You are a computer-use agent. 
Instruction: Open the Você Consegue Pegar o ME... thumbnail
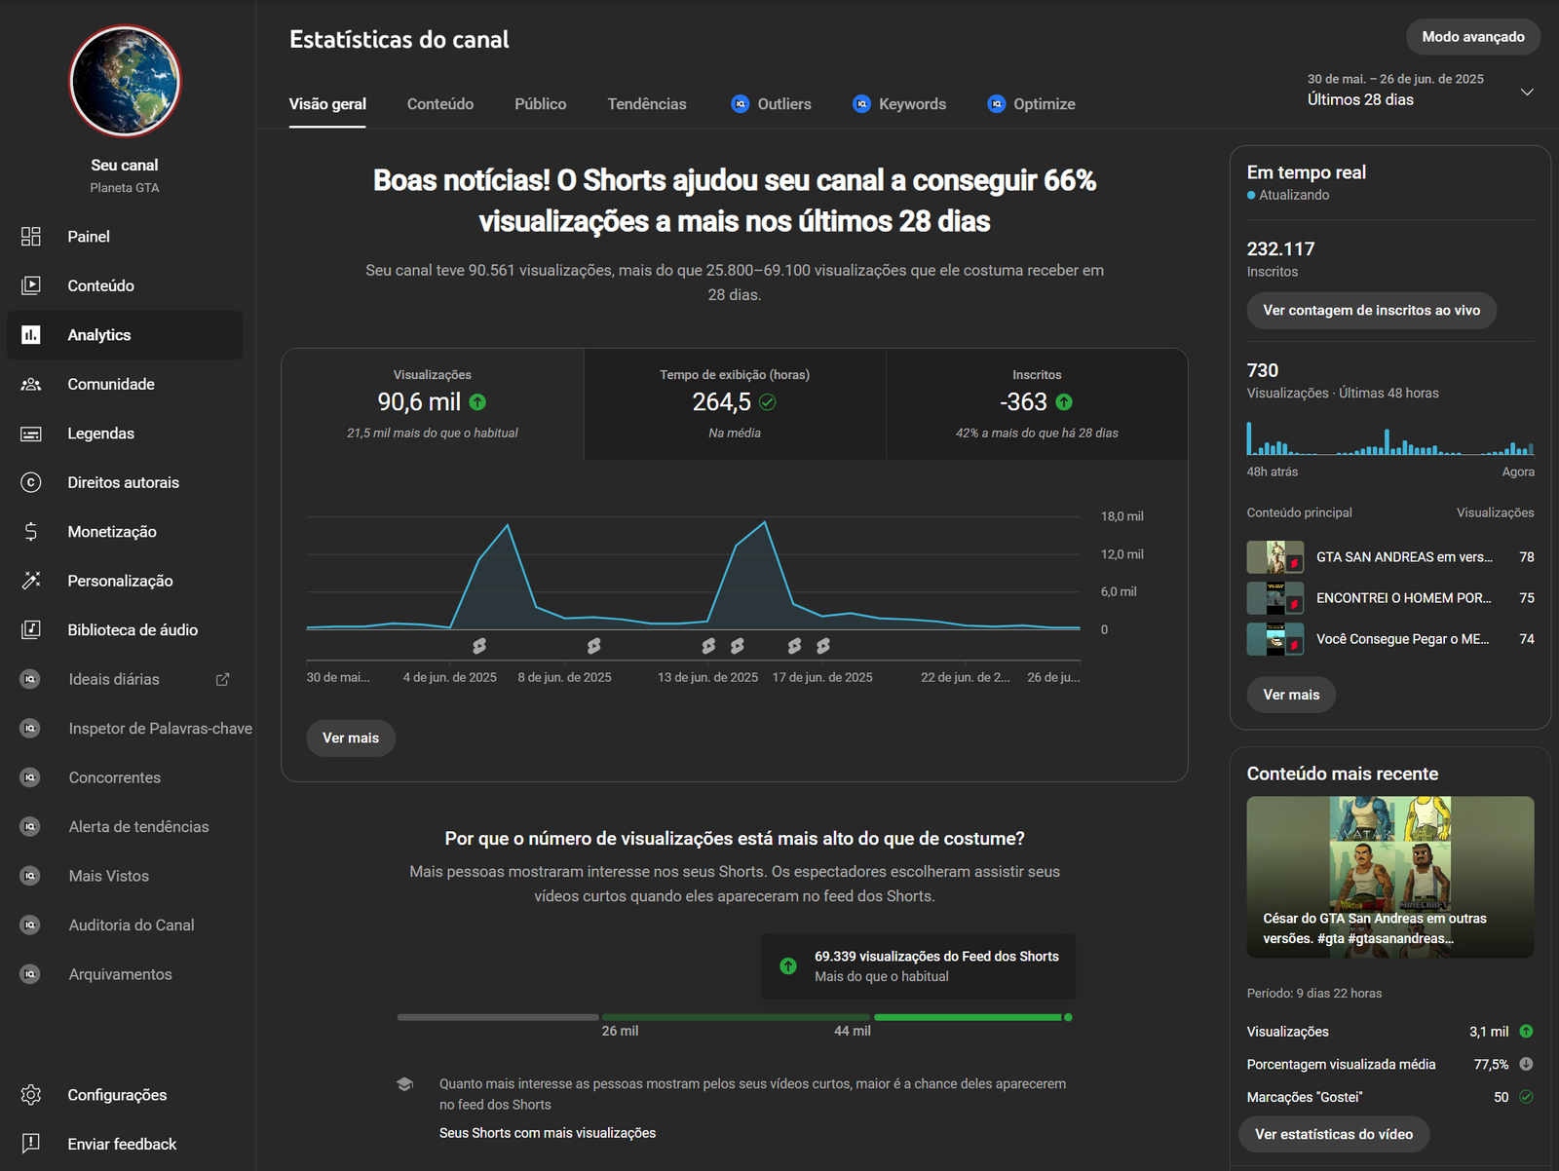pos(1275,639)
